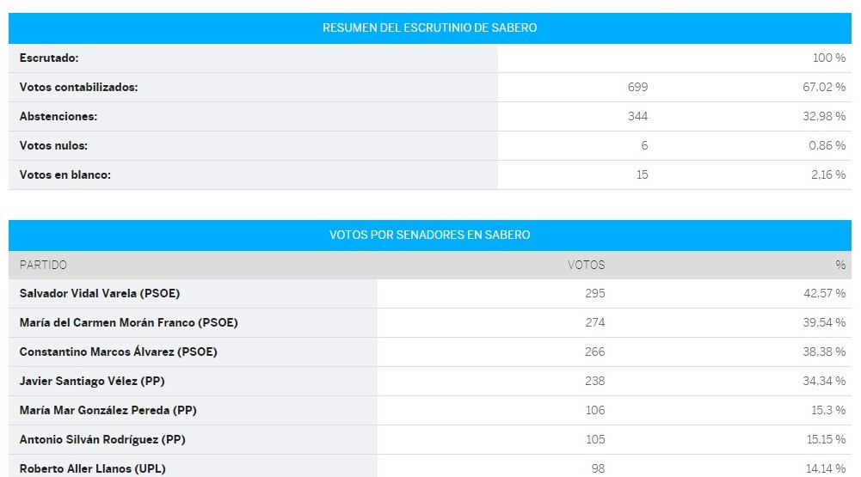The height and width of the screenshot is (477, 861).
Task: Click the 699 counted votes number
Action: pyautogui.click(x=637, y=87)
